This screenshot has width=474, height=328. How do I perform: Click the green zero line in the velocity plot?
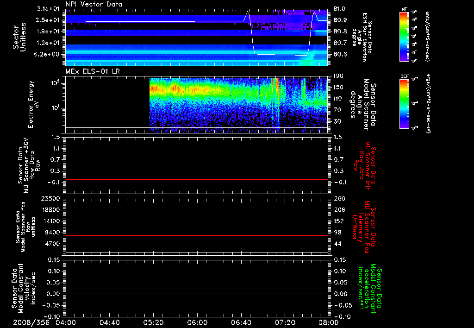click(x=197, y=294)
